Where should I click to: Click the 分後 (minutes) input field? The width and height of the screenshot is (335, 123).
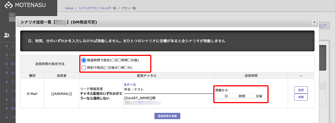pyautogui.click(x=251, y=96)
